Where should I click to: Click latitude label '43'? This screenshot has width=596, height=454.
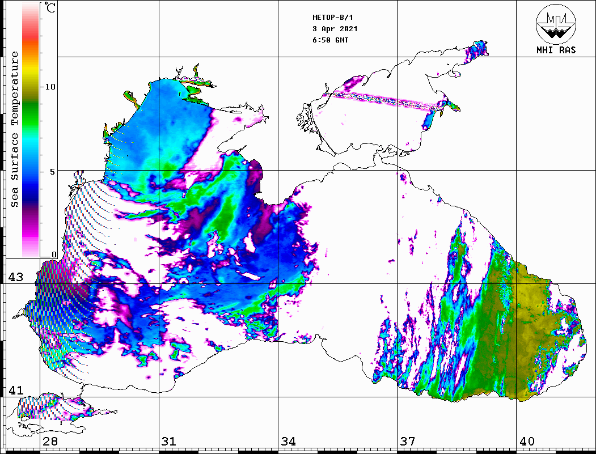click(x=15, y=277)
